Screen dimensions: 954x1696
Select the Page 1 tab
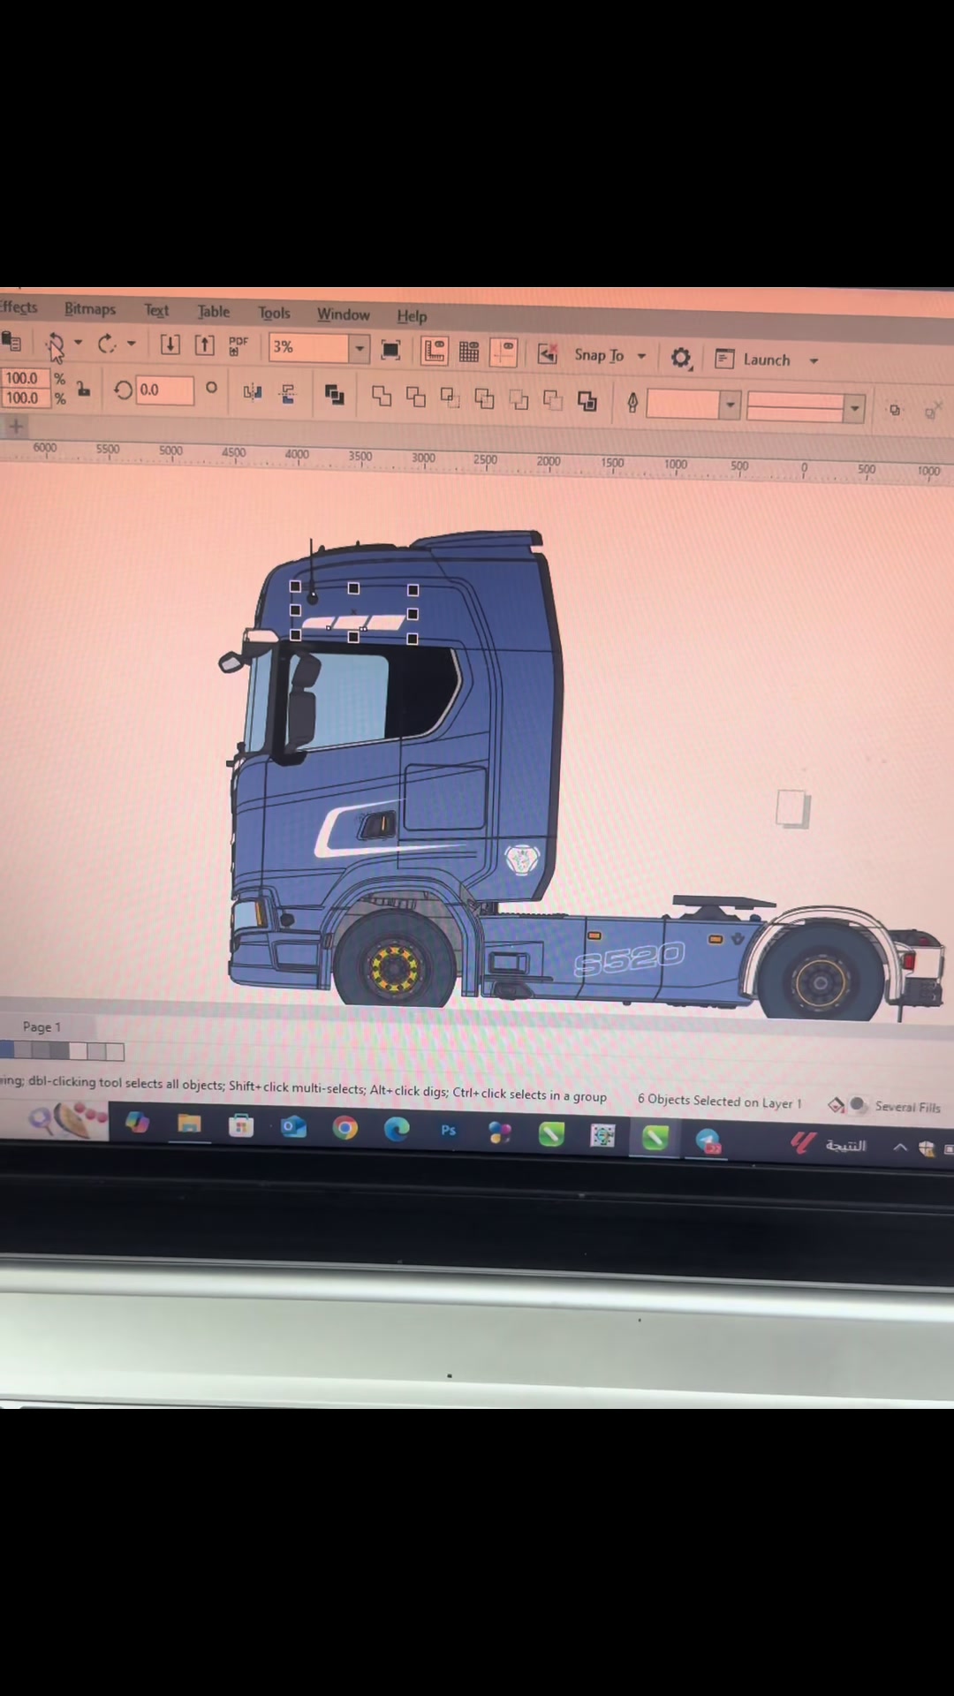[x=42, y=1026]
